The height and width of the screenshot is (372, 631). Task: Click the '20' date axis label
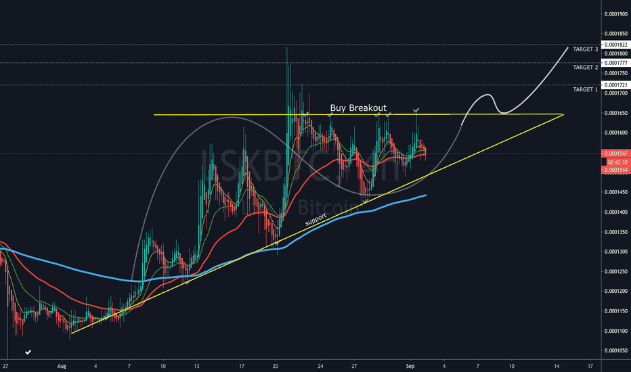point(276,367)
